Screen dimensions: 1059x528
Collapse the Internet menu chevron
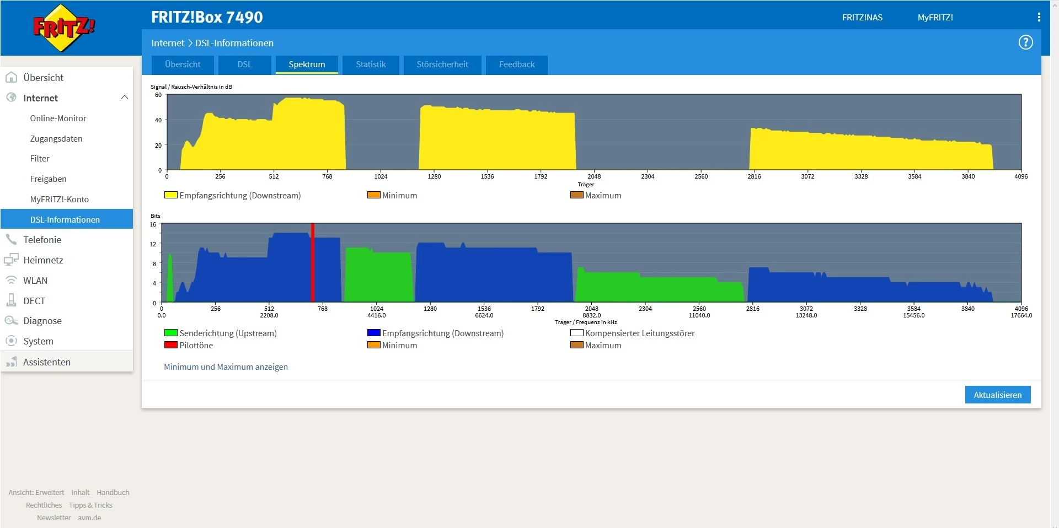click(124, 98)
